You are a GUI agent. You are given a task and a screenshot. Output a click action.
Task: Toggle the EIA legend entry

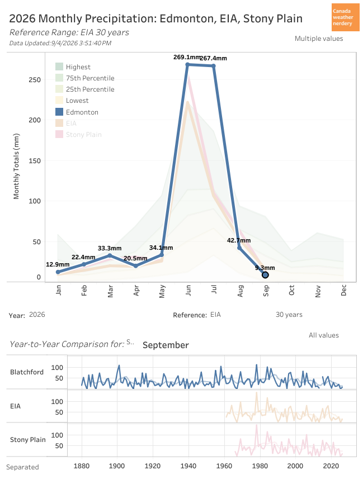(x=66, y=123)
